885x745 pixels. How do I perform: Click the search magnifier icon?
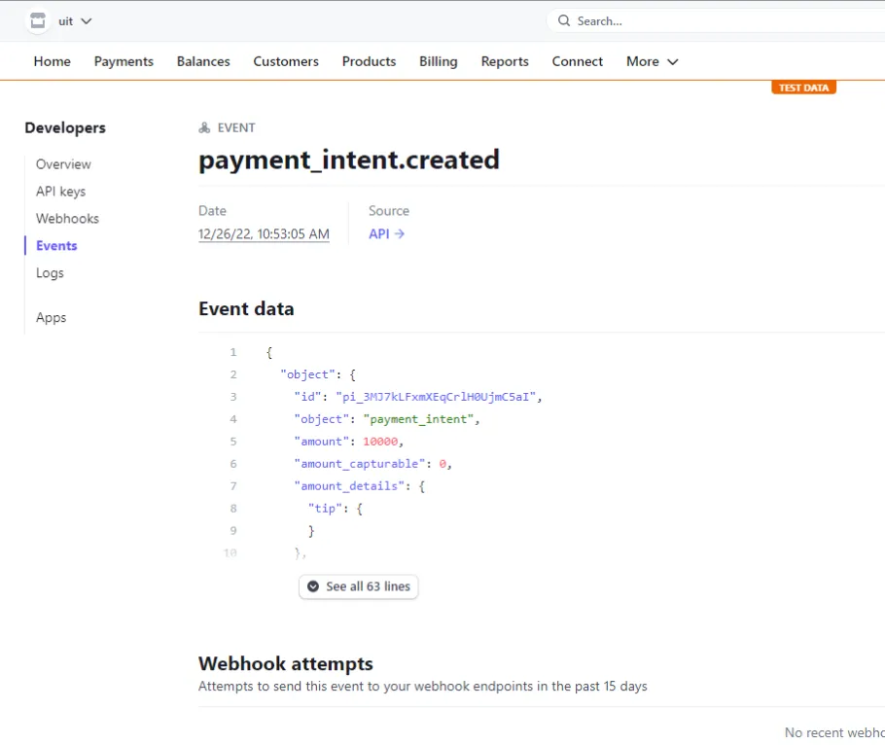(x=564, y=20)
